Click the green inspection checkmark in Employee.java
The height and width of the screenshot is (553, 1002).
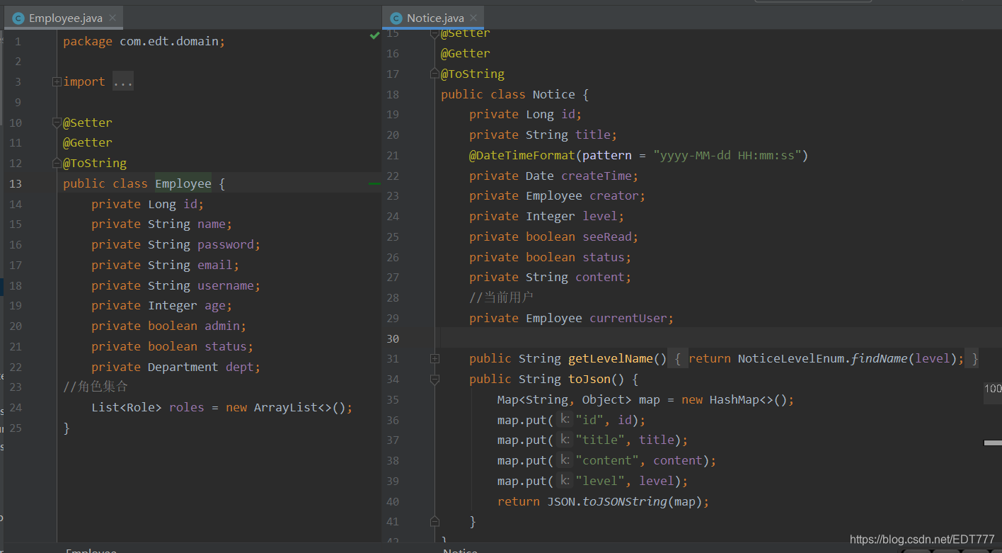[x=374, y=36]
